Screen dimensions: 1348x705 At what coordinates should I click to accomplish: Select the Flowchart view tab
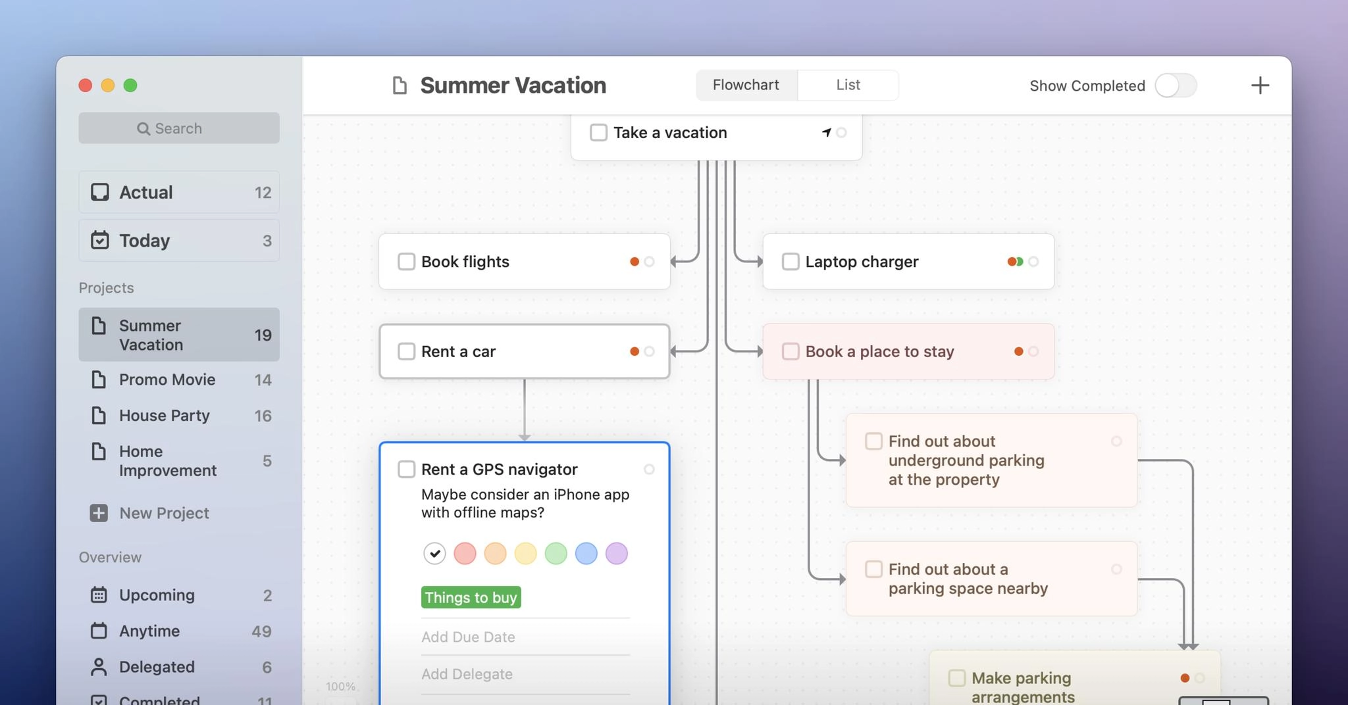[x=746, y=85]
